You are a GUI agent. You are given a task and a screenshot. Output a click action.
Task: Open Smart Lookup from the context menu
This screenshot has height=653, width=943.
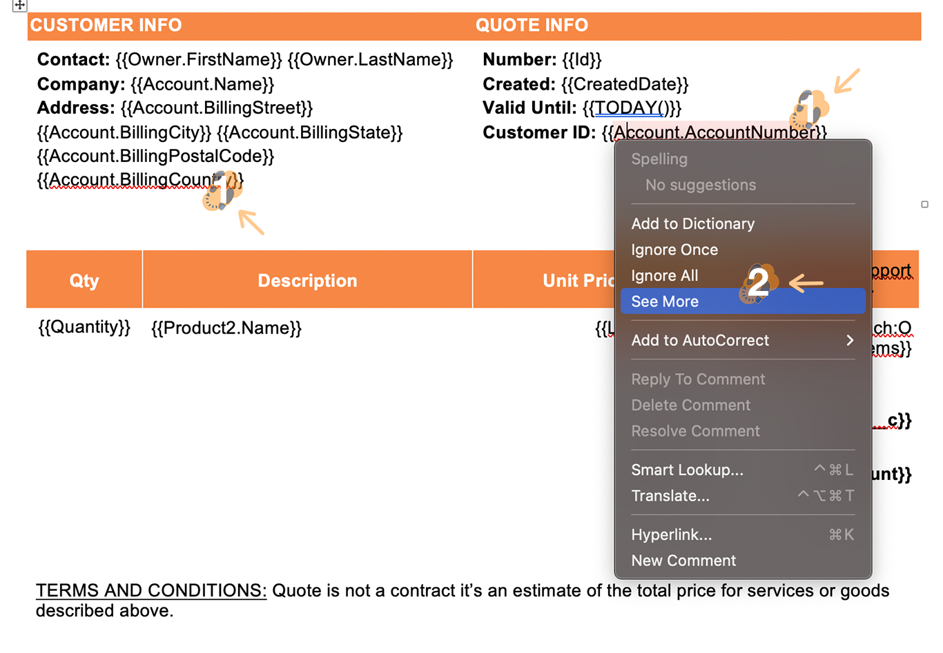687,470
